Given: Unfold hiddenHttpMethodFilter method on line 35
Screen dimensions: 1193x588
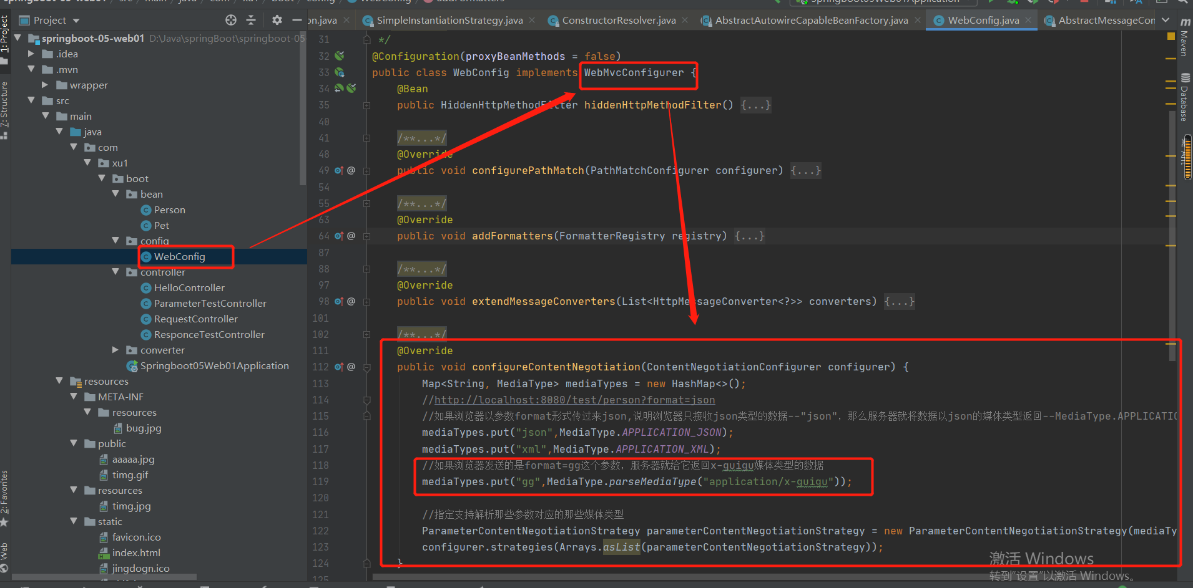Looking at the screenshot, I should click(x=367, y=105).
